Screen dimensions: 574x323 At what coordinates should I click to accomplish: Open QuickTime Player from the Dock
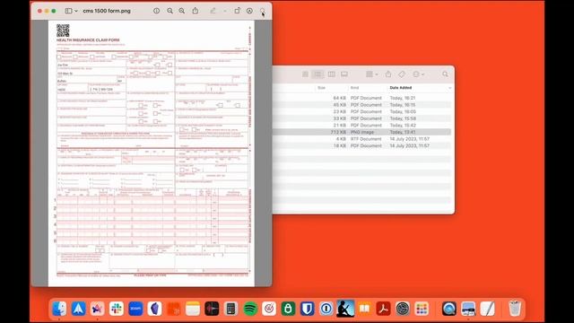coord(448,309)
